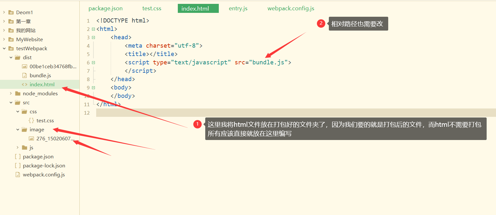Viewport: 496px width, 215px height.
Task: Select 第一章 project in tree
Action: coord(24,21)
